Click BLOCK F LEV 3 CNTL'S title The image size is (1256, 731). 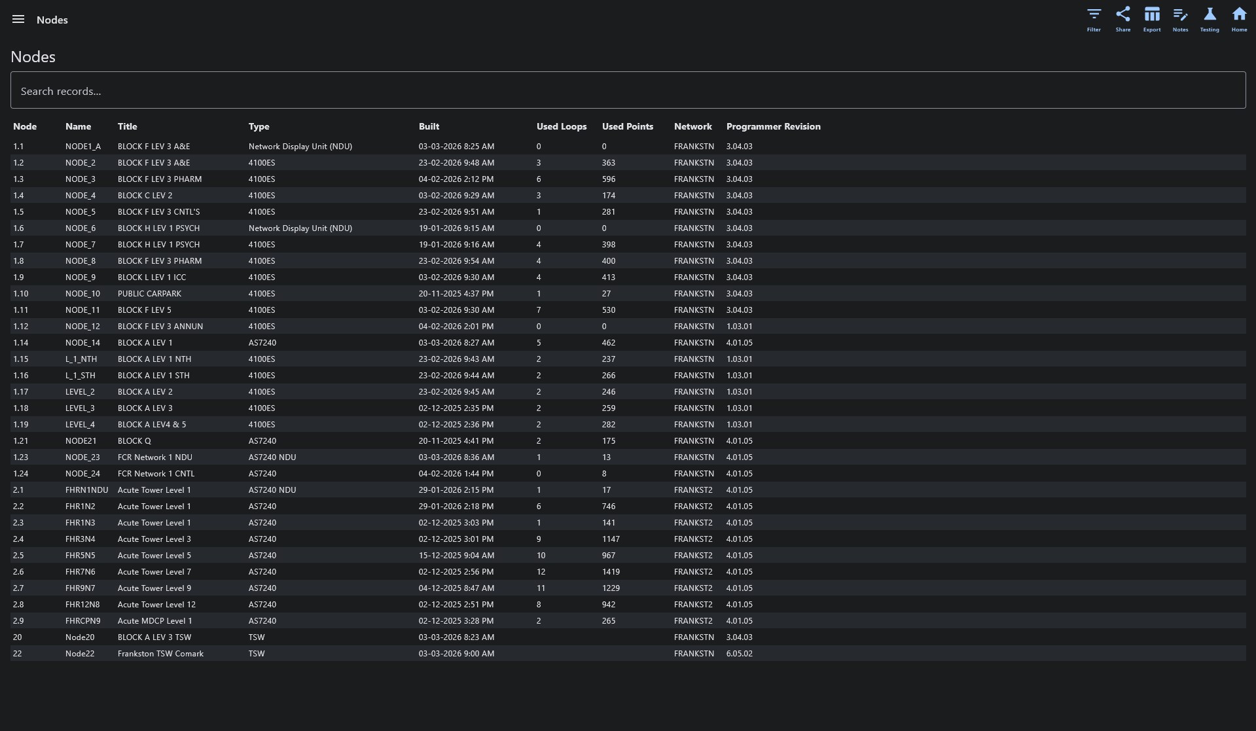pyautogui.click(x=158, y=212)
